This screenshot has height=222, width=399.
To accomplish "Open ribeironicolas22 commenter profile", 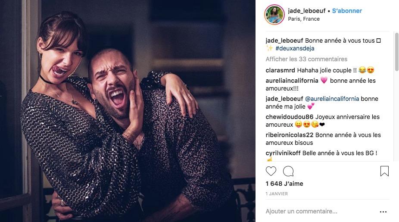I will [290, 135].
